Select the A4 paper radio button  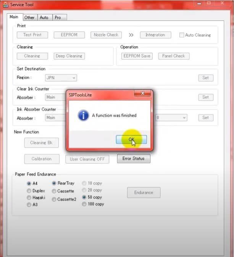(x=29, y=183)
